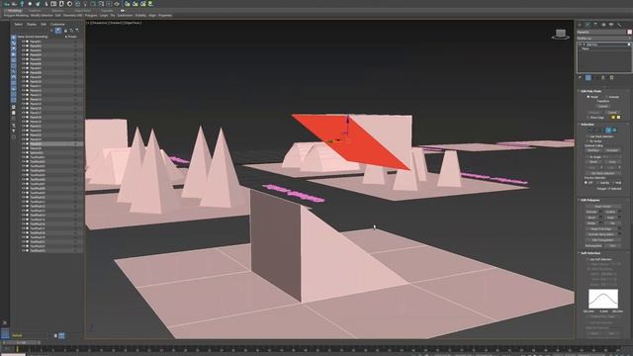Screen dimensions: 633x356
Task: Select the Off preview selection radio
Action: click(587, 183)
